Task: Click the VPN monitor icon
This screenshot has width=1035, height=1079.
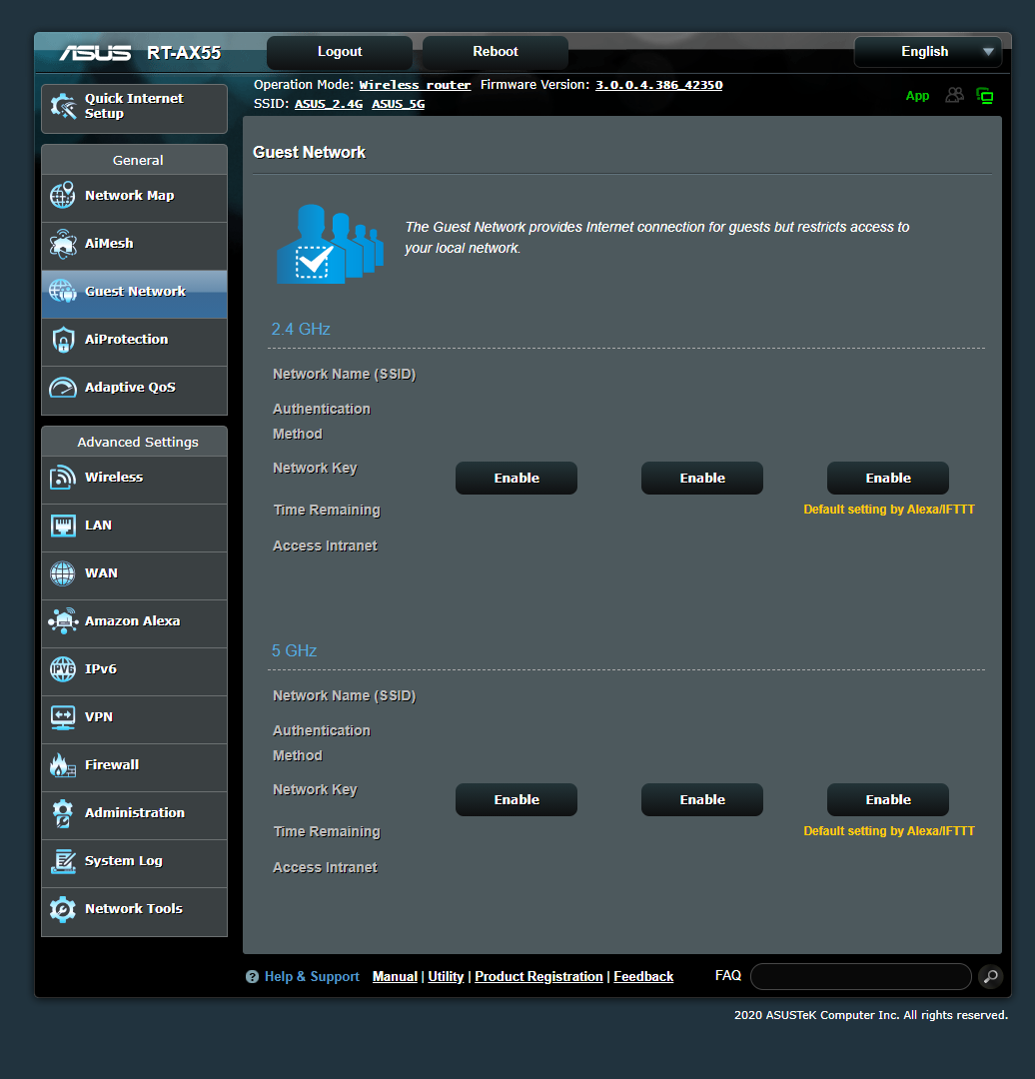Action: click(x=63, y=717)
